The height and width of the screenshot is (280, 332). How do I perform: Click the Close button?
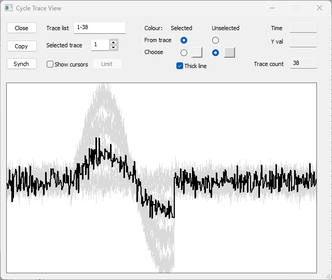point(22,28)
